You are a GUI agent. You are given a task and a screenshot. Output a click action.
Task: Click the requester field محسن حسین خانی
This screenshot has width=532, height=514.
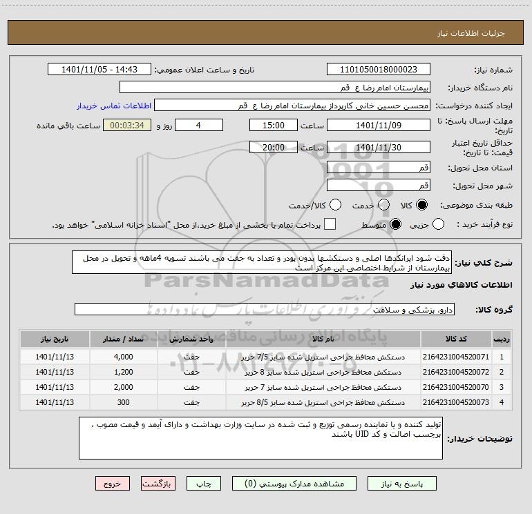click(292, 106)
